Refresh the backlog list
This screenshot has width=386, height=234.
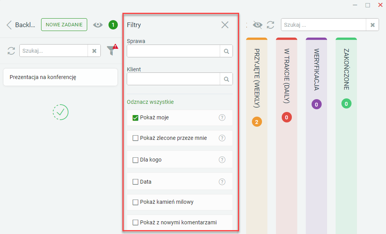pyautogui.click(x=11, y=51)
